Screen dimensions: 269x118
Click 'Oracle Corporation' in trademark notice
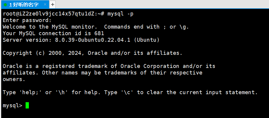click(150, 66)
